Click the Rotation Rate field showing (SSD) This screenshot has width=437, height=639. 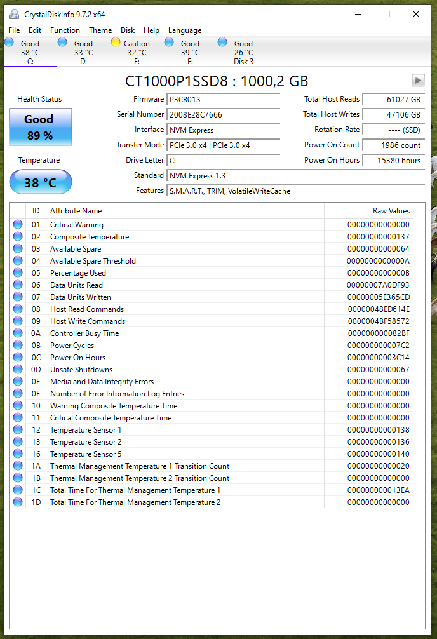pyautogui.click(x=394, y=130)
